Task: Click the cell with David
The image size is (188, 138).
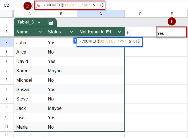Action: point(30,61)
